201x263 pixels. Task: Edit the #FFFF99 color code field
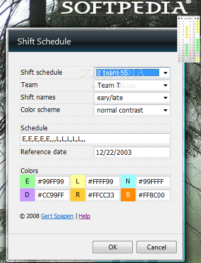click(103, 181)
